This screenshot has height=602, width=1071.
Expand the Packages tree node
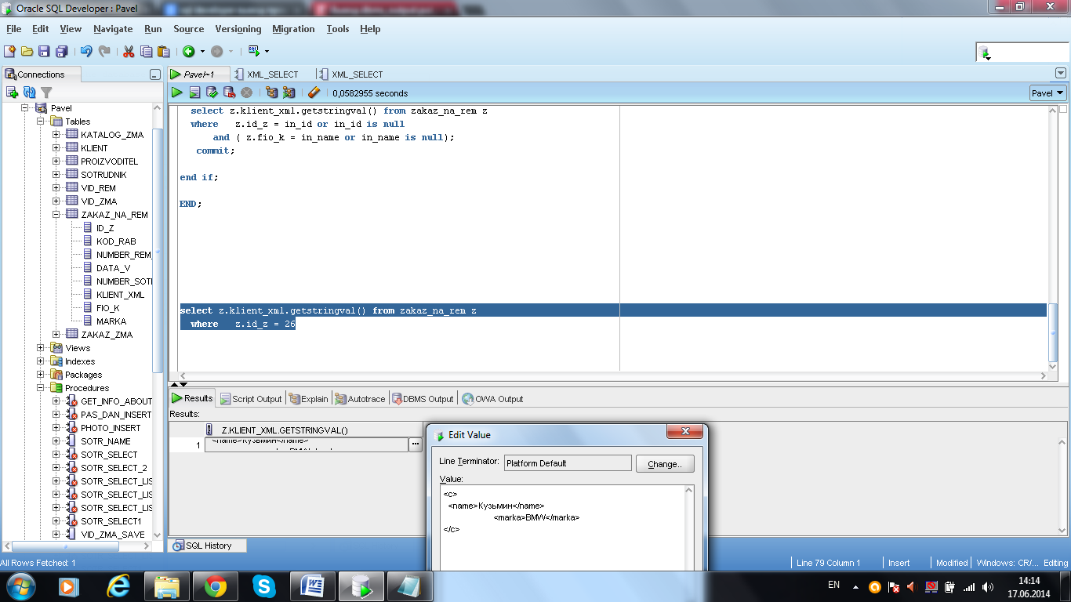pos(40,375)
